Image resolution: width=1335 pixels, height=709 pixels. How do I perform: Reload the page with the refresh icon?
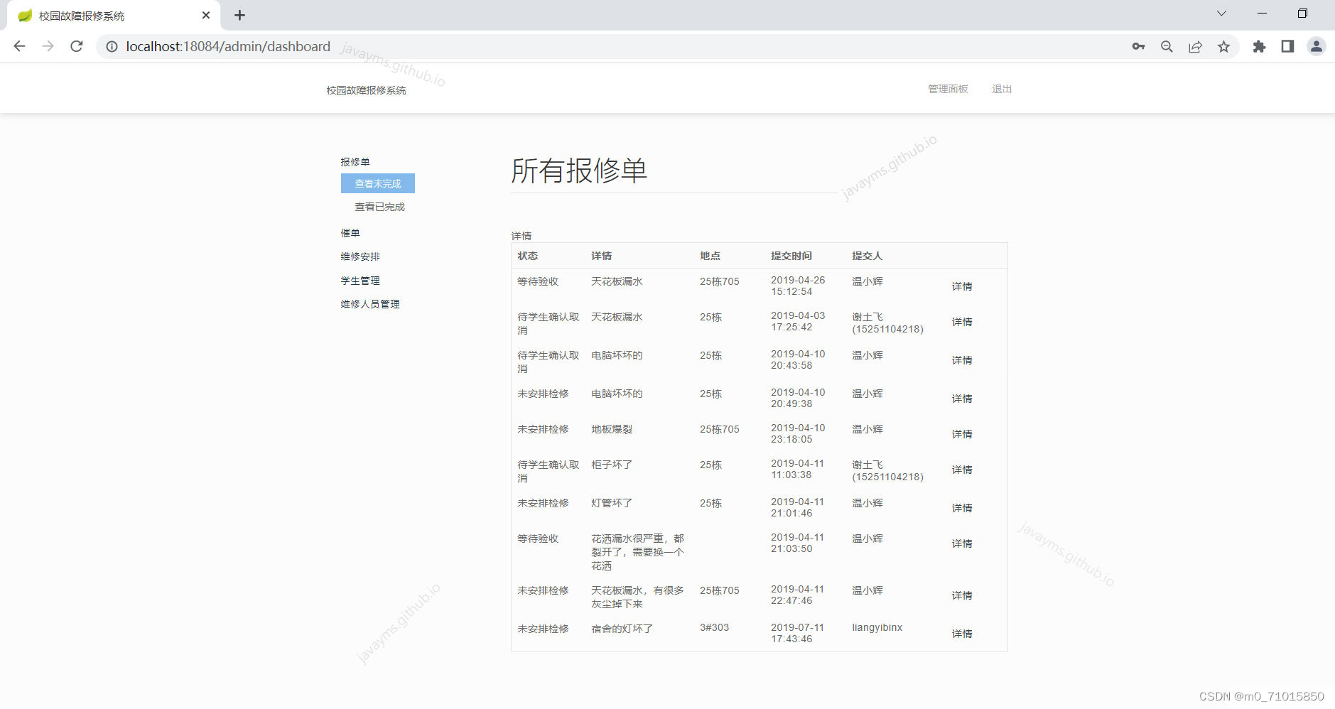coord(77,46)
